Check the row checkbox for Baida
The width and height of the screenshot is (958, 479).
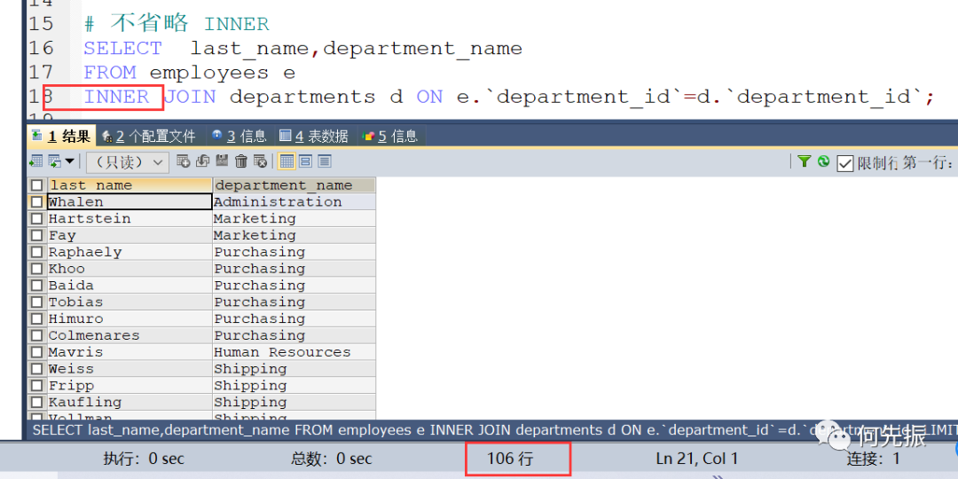click(x=37, y=286)
